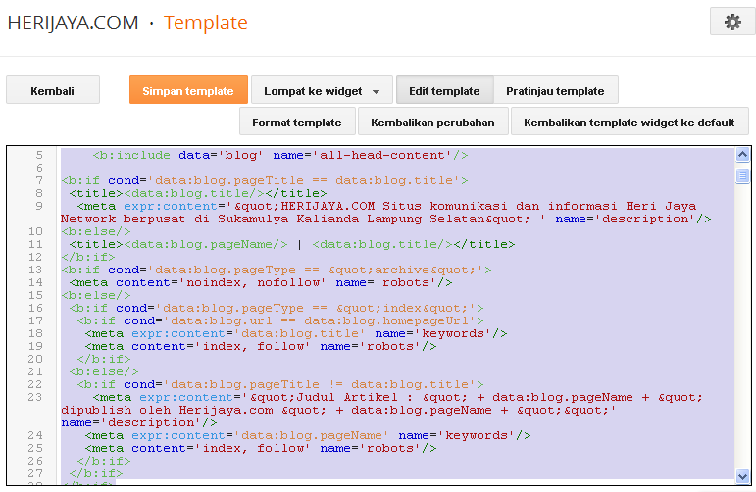Click the Lompat ke widget dropdown arrow
The image size is (756, 492).
(x=377, y=92)
